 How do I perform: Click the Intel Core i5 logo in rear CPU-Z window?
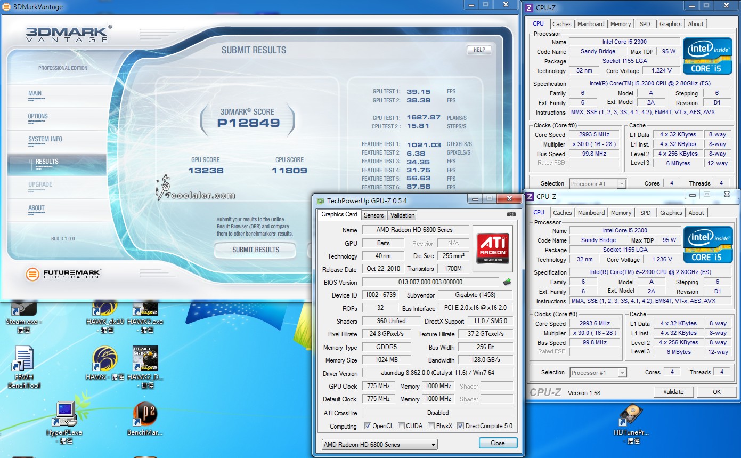pyautogui.click(x=707, y=55)
